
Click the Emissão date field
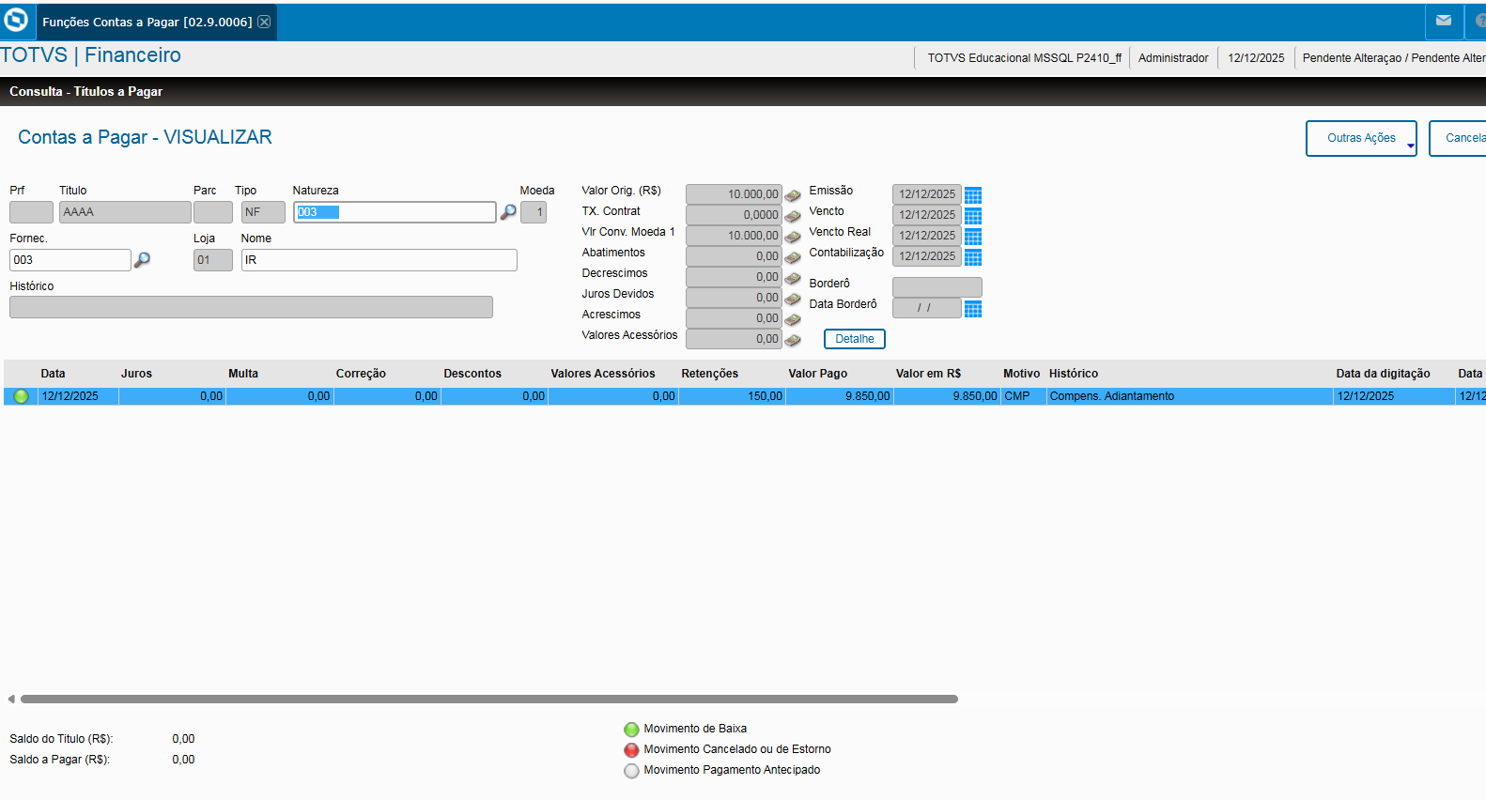point(926,194)
